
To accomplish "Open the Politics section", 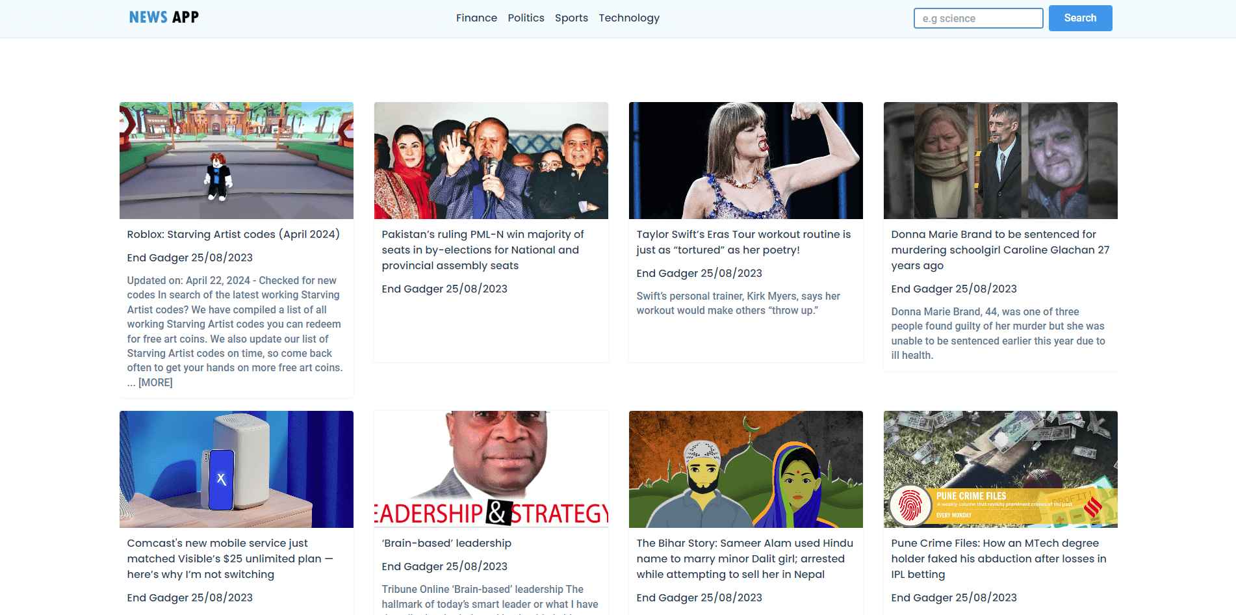I will tap(526, 18).
